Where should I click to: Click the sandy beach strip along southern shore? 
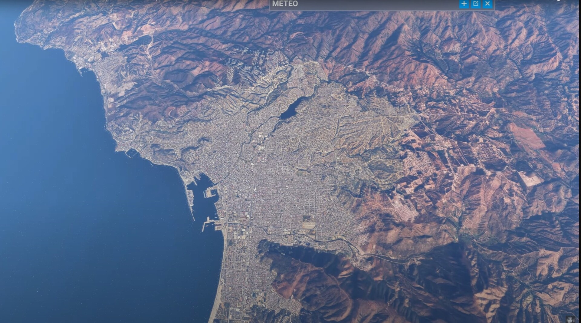[218, 291]
